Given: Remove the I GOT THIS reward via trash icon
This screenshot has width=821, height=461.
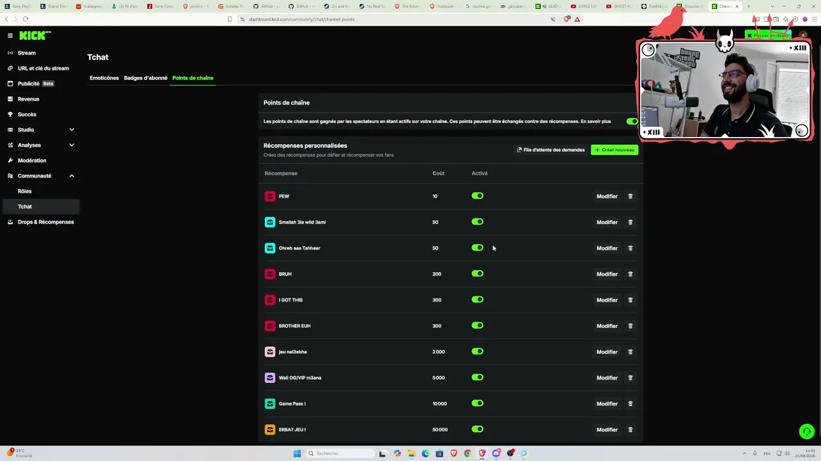Looking at the screenshot, I should 630,300.
